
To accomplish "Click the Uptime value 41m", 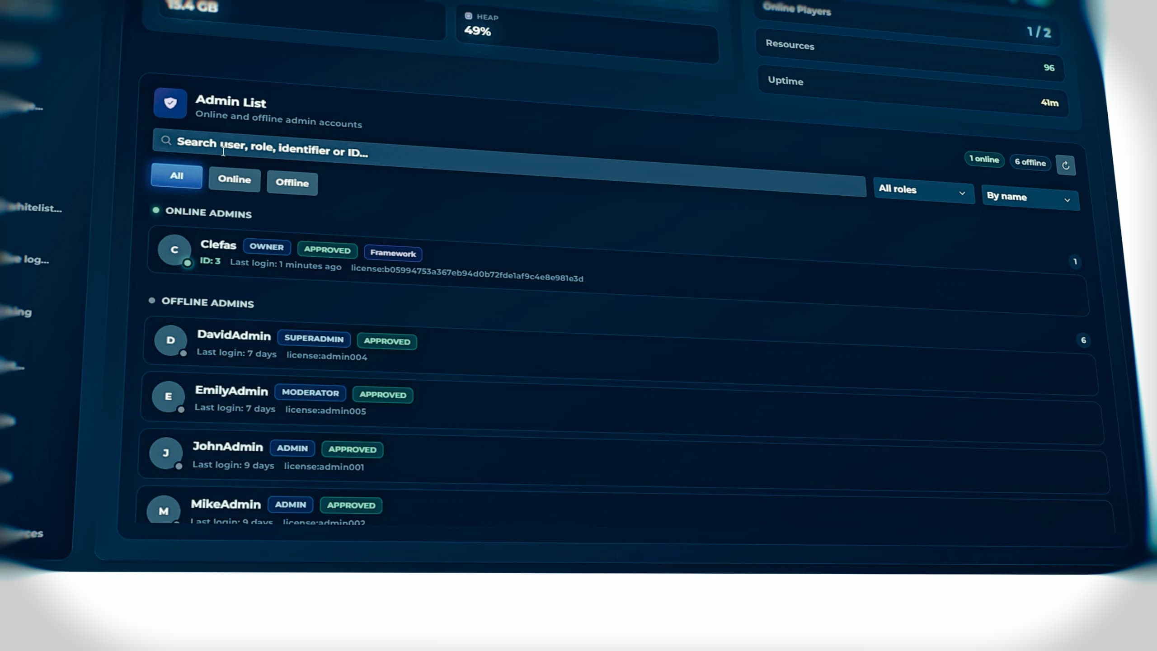I will [x=1049, y=103].
